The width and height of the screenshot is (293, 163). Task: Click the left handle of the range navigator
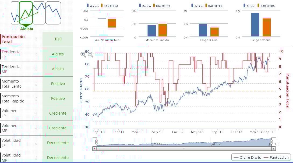click(x=96, y=142)
